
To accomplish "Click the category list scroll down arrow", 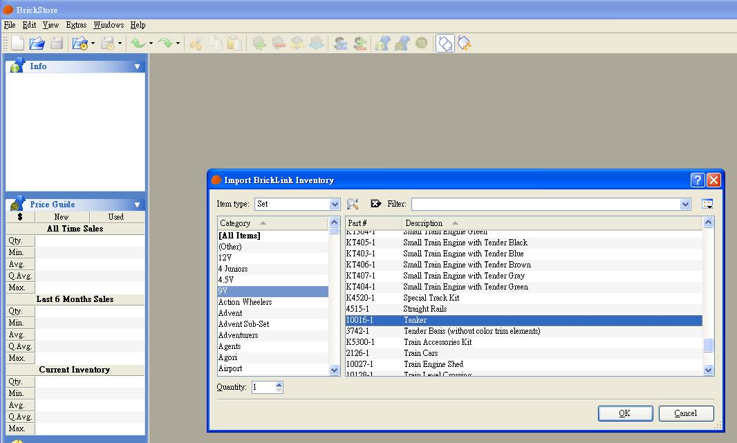I will pyautogui.click(x=334, y=370).
